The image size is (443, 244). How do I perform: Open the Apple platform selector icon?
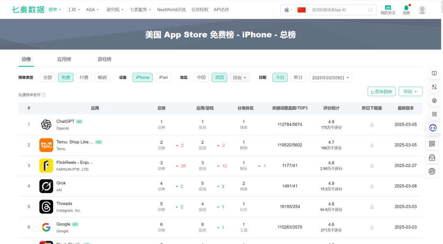coord(287,10)
